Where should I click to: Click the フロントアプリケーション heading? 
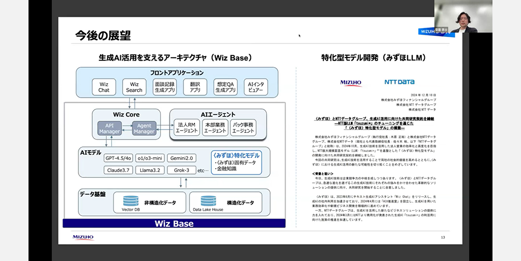(x=177, y=72)
